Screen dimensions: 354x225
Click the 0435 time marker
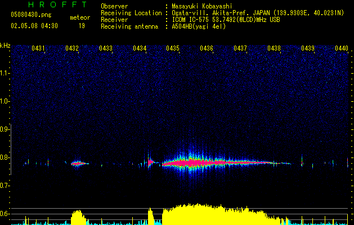click(x=173, y=48)
